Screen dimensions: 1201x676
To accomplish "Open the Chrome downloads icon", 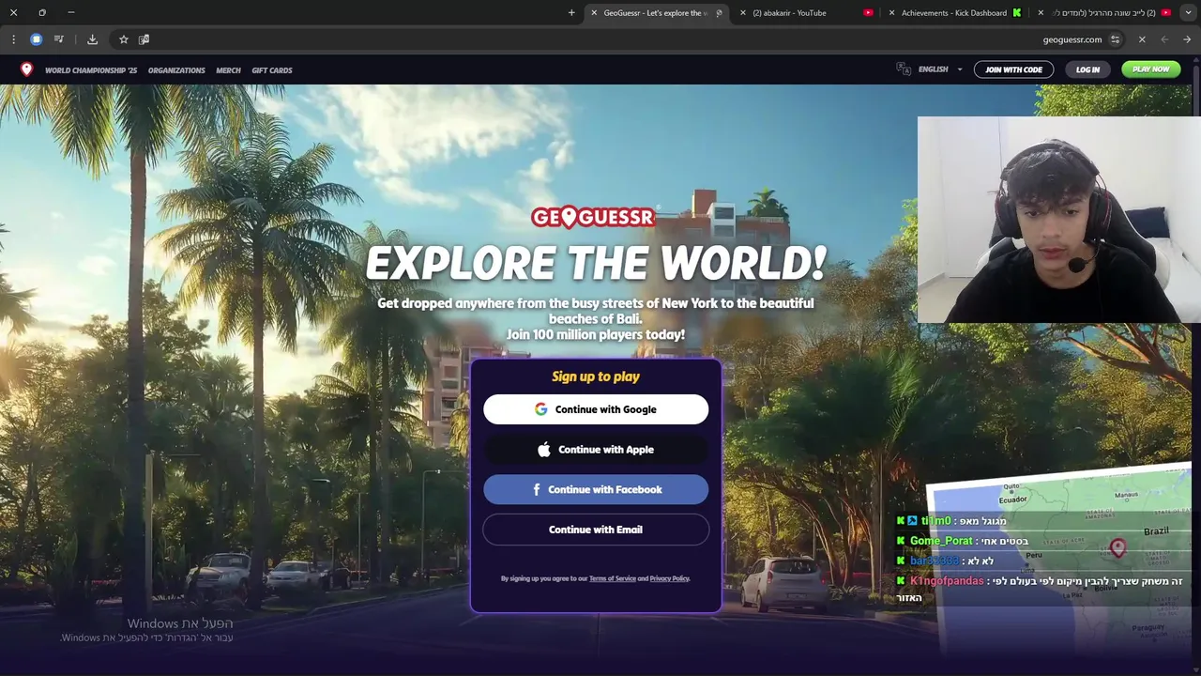I will (x=92, y=39).
